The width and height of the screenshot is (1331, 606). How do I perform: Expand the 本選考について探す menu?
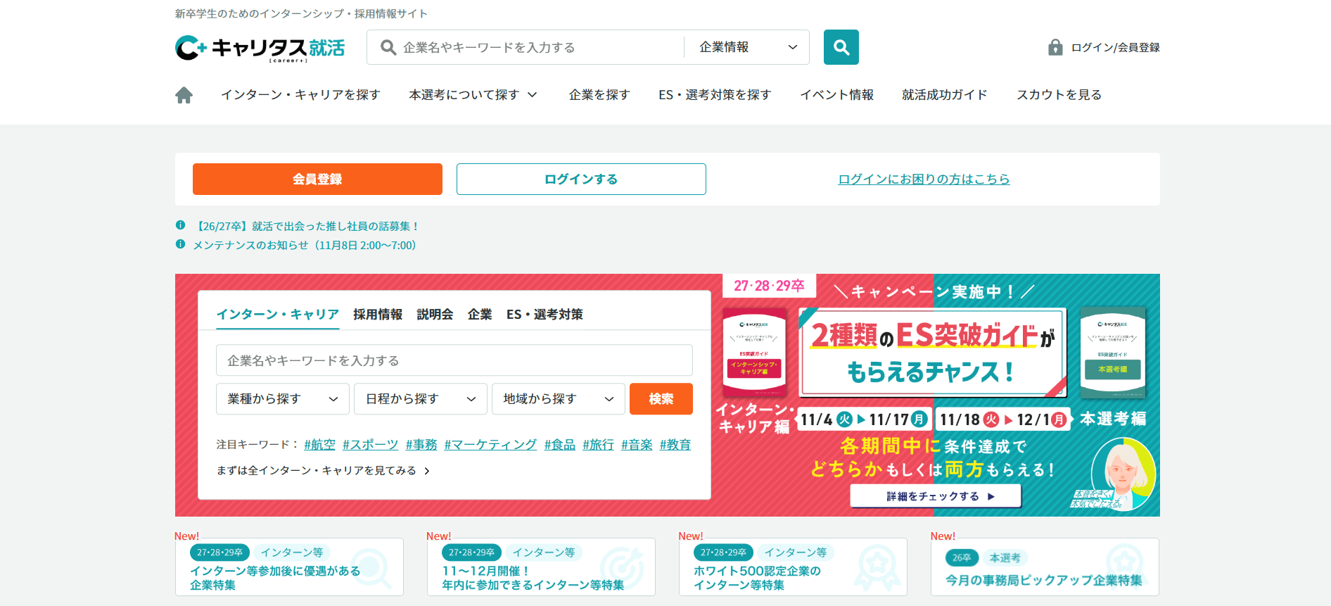coord(473,95)
